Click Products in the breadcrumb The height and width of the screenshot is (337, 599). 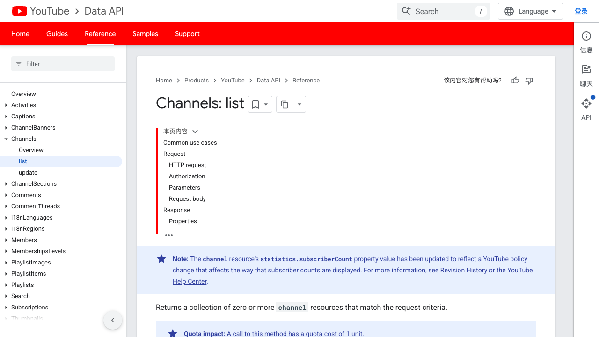(197, 81)
